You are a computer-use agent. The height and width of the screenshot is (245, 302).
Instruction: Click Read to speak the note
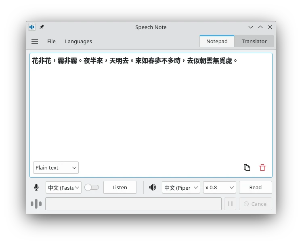click(x=255, y=187)
